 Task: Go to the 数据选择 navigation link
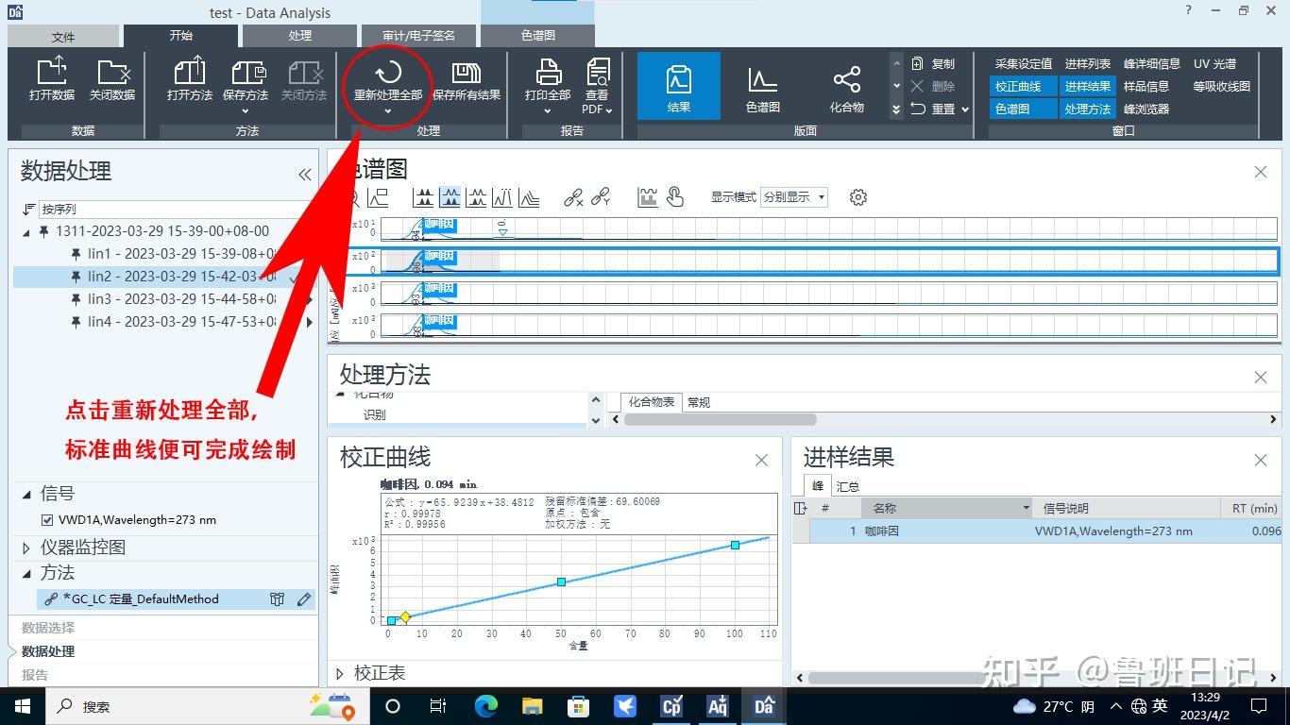click(x=48, y=628)
